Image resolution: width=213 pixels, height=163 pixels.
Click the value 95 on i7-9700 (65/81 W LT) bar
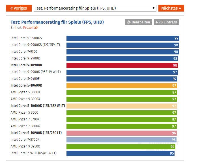[x=172, y=153]
